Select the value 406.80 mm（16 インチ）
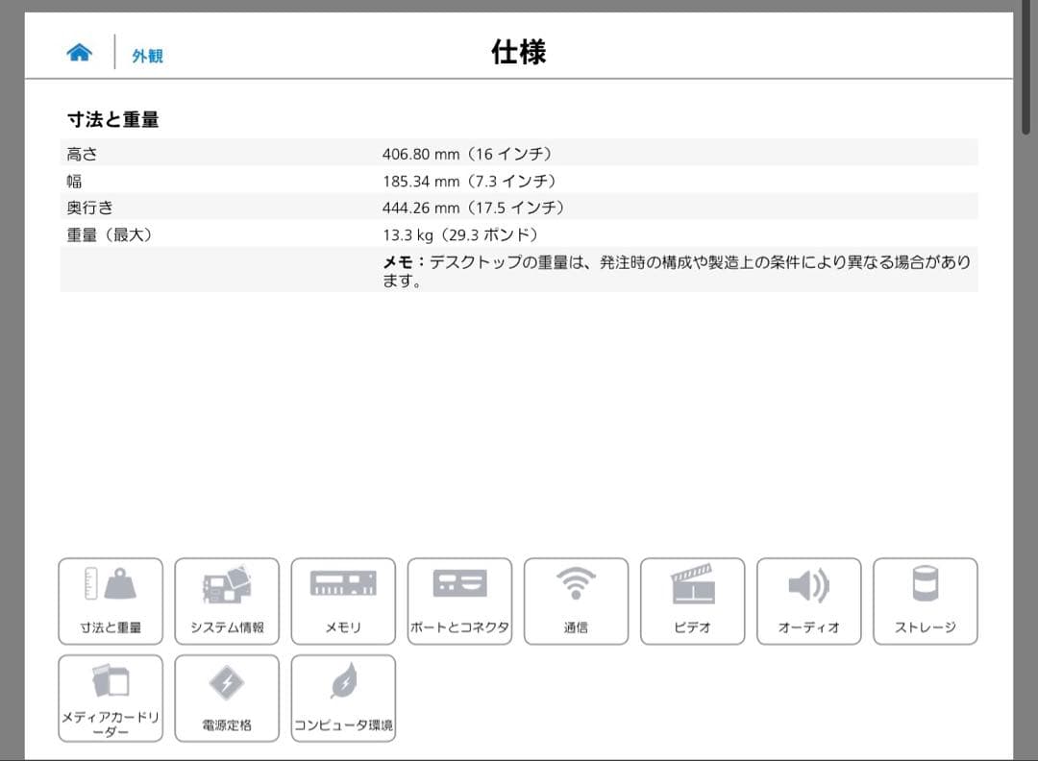Screen dimensions: 1038x761 (467, 154)
